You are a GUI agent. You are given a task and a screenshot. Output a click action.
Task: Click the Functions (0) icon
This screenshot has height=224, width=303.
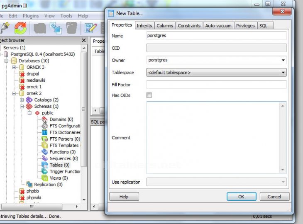pos(45,152)
